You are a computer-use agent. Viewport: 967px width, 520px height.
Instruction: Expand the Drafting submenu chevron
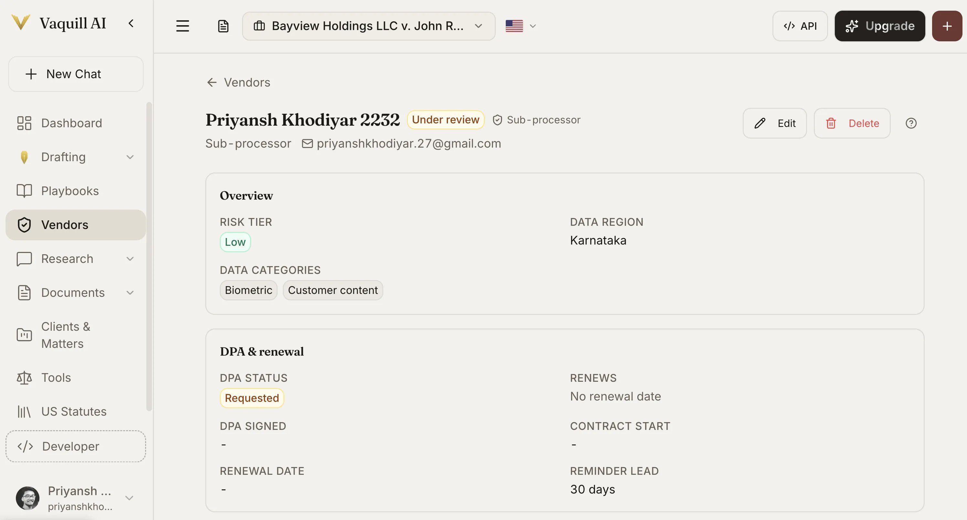pos(130,157)
